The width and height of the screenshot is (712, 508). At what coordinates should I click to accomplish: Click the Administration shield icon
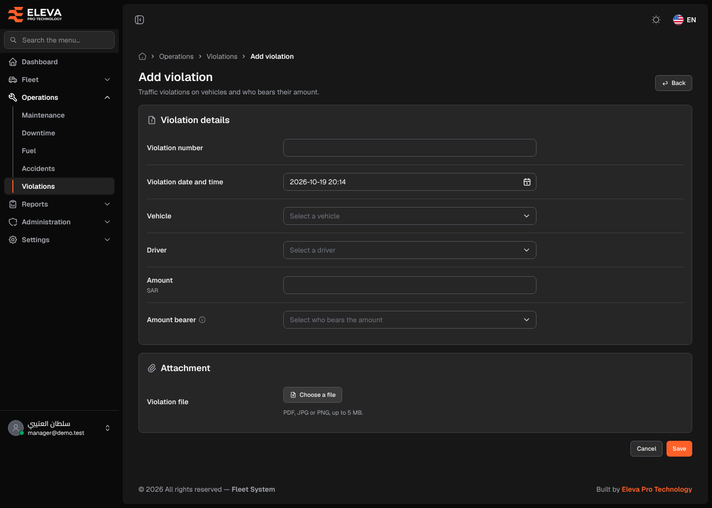pyautogui.click(x=13, y=222)
